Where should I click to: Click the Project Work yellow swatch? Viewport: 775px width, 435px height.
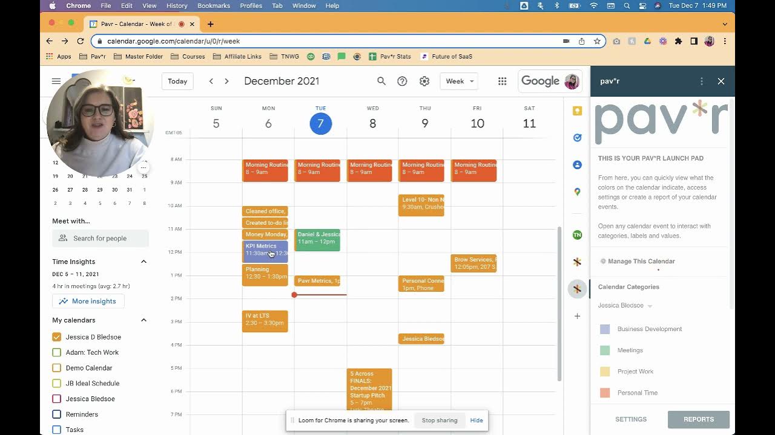(605, 372)
